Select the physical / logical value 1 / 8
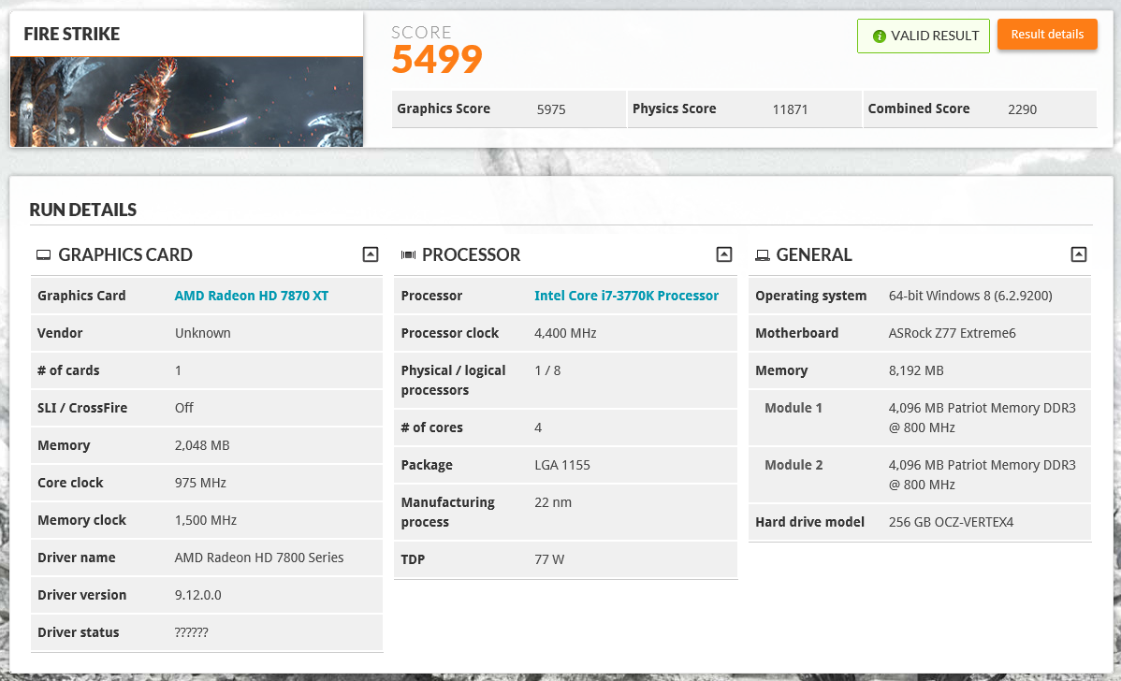 (x=547, y=370)
